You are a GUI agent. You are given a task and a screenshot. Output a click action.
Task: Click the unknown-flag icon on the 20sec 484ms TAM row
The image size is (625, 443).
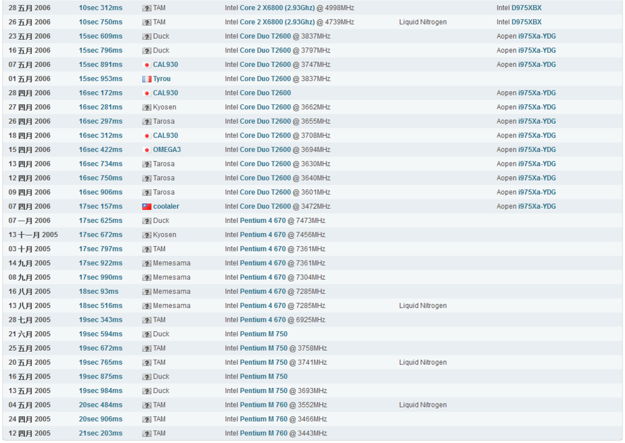pos(147,405)
